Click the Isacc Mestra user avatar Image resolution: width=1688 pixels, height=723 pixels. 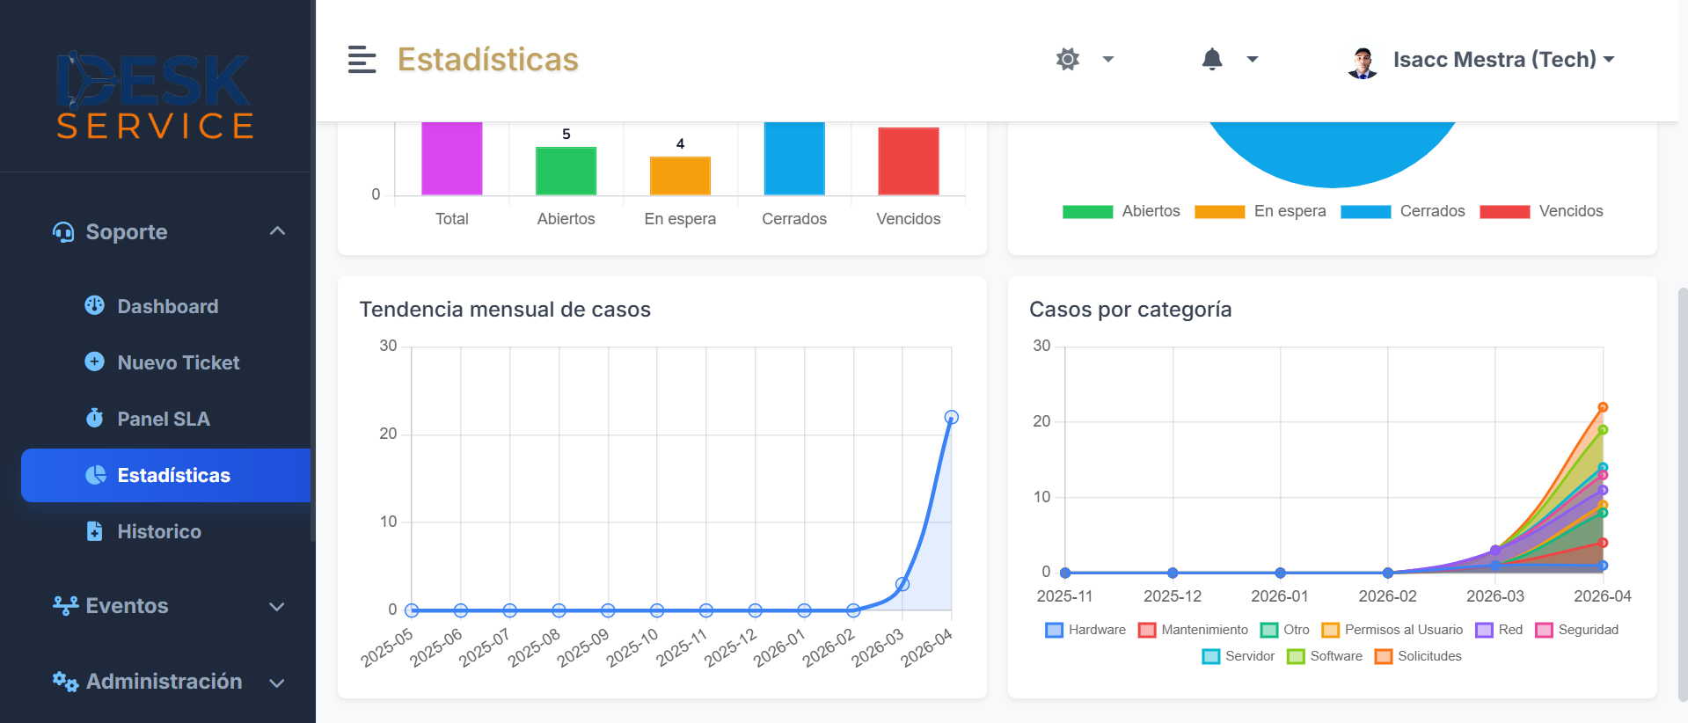[x=1363, y=62]
